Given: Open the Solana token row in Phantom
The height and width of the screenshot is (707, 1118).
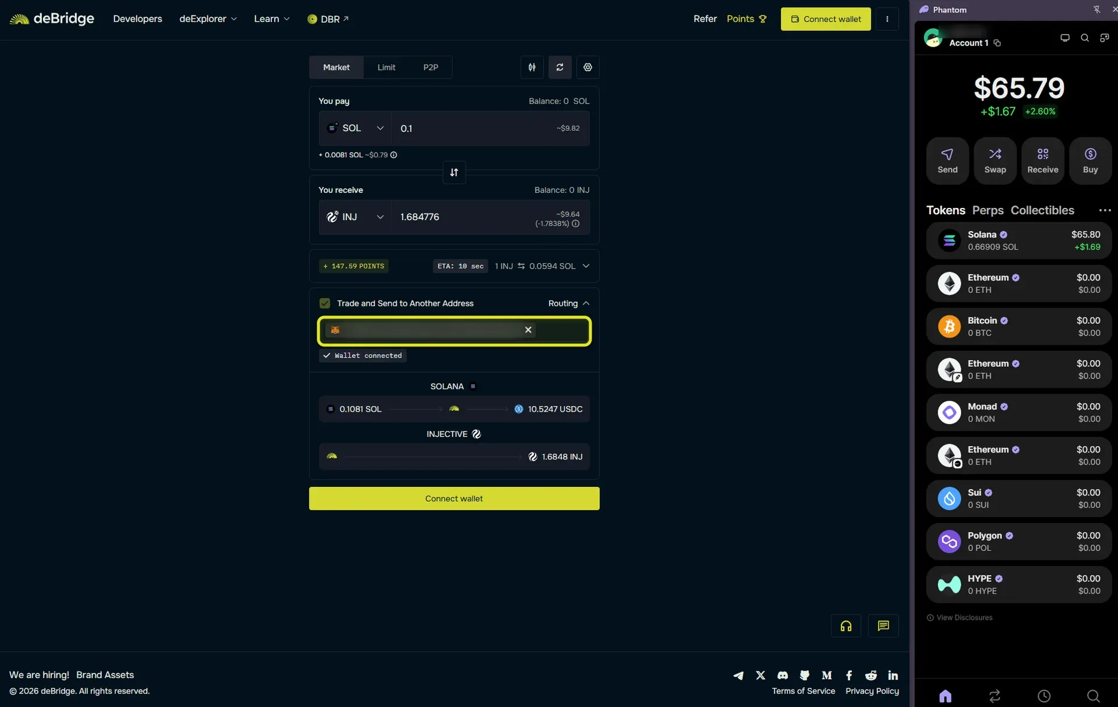Looking at the screenshot, I should 1019,241.
